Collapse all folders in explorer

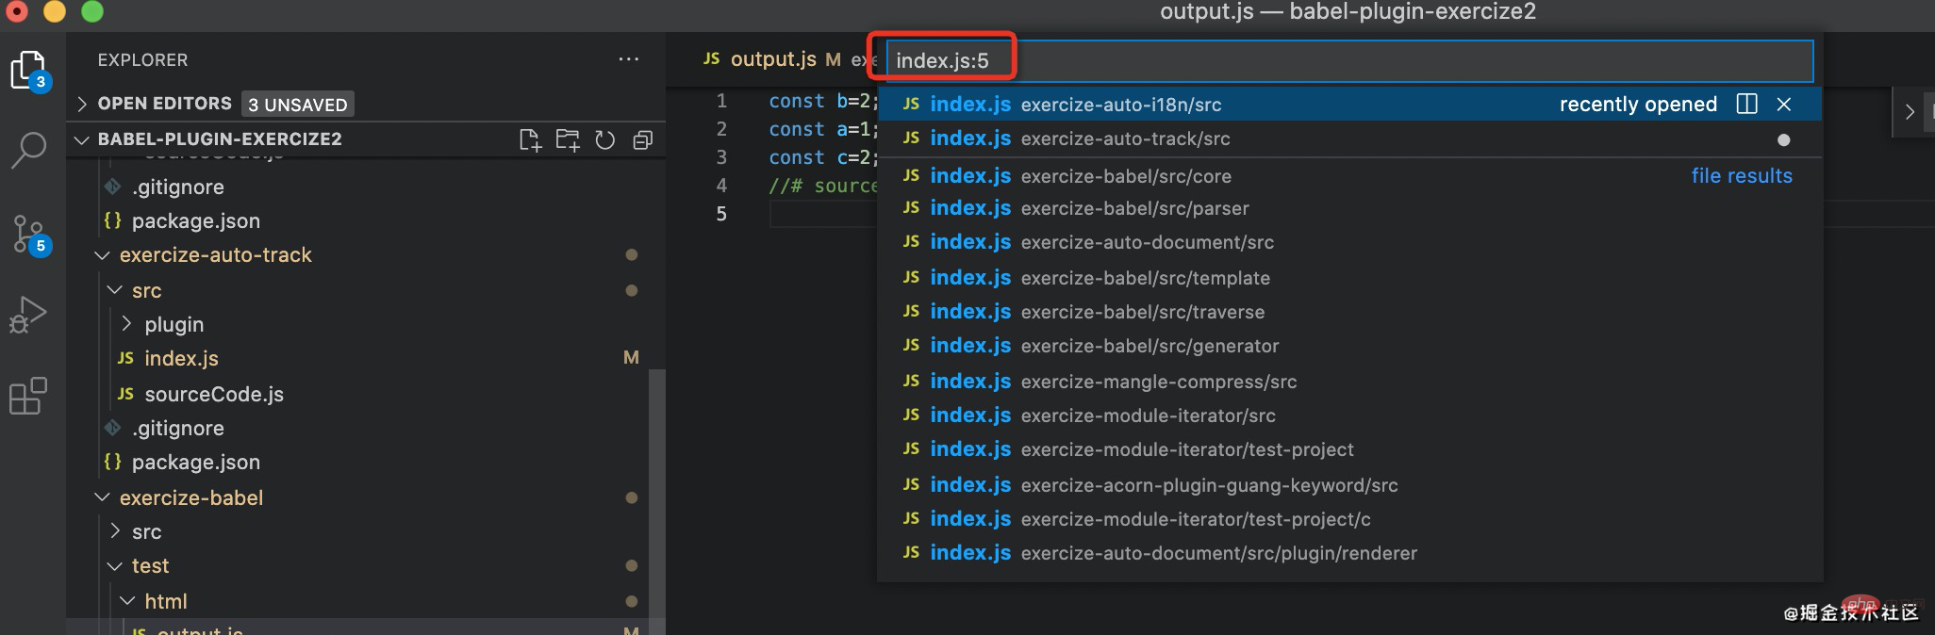pos(643,140)
